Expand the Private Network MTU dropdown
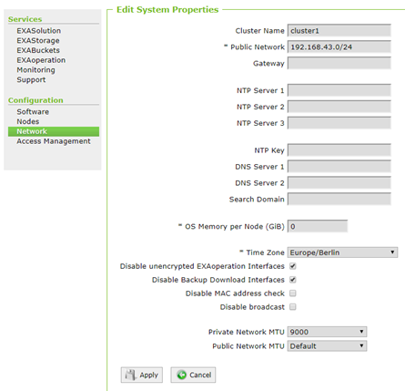Screen dimensions: 405x391 click(x=327, y=332)
